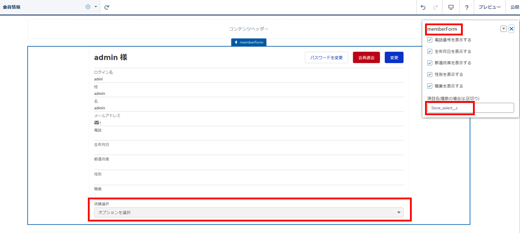Open the desktop view mode icon
The width and height of the screenshot is (520, 233).
pyautogui.click(x=451, y=7)
